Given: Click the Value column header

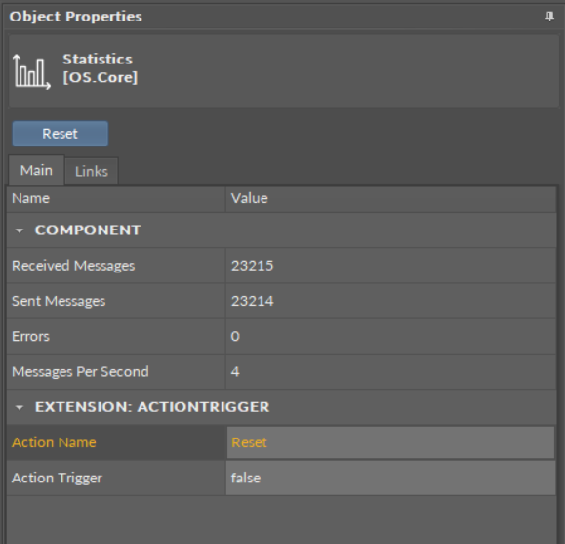Looking at the screenshot, I should 390,199.
